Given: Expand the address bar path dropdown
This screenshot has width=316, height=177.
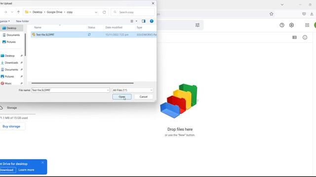Looking at the screenshot, I should [x=96, y=12].
